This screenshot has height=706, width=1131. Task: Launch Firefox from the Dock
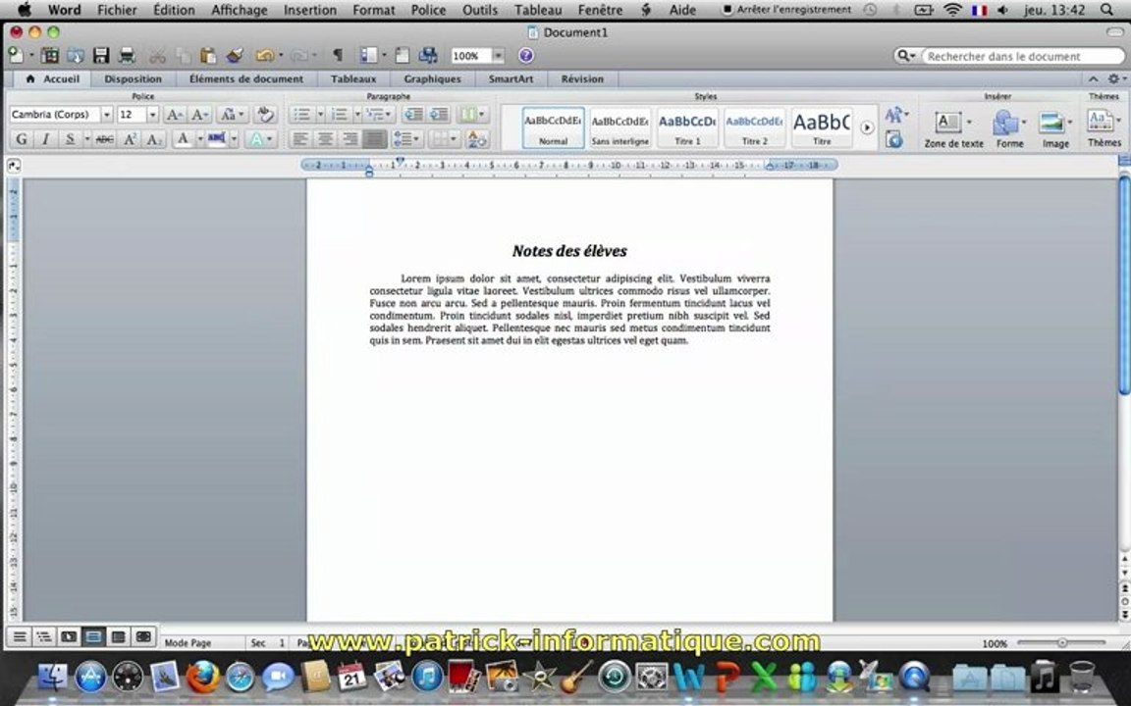click(202, 678)
